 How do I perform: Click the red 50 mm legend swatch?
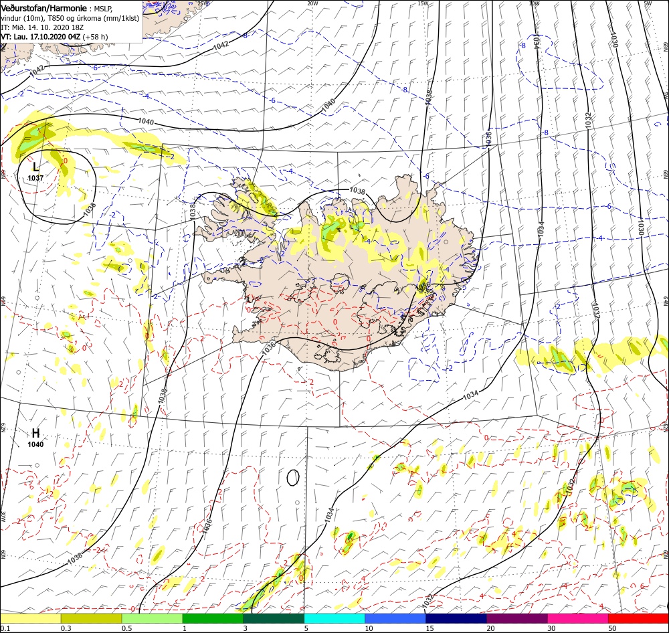click(638, 618)
